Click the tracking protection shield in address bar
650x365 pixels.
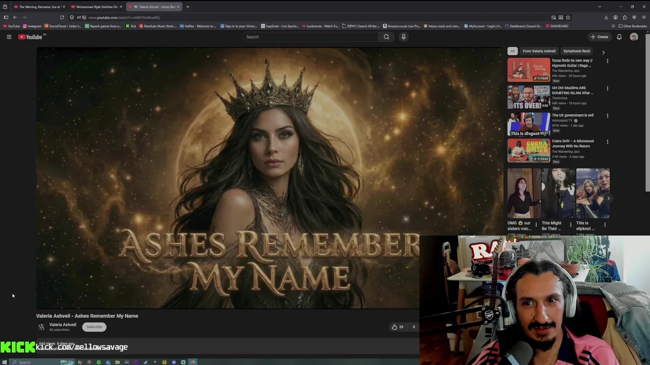pyautogui.click(x=72, y=17)
